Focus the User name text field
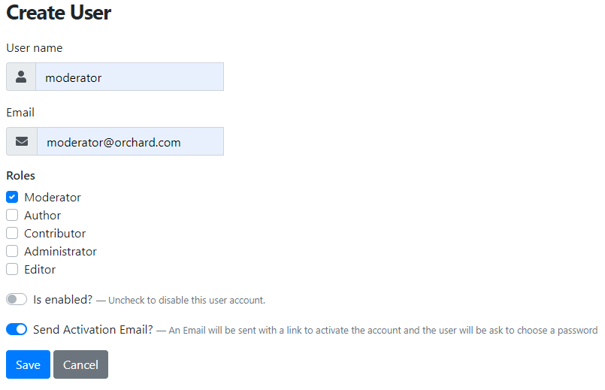The width and height of the screenshot is (605, 390). point(129,77)
